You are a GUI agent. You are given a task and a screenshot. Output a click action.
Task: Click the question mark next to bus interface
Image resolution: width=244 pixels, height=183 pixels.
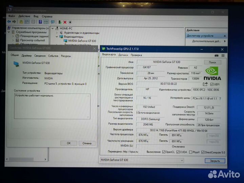220,99
